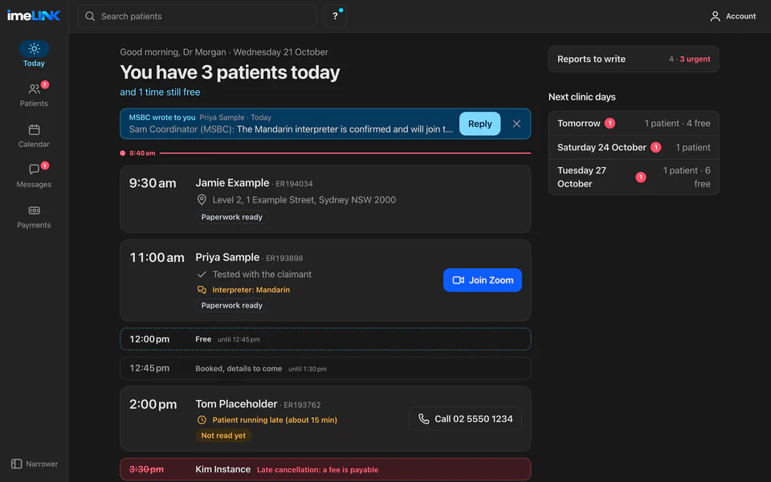
Task: Click the badge beside Tuesday 27 October
Action: tap(641, 177)
